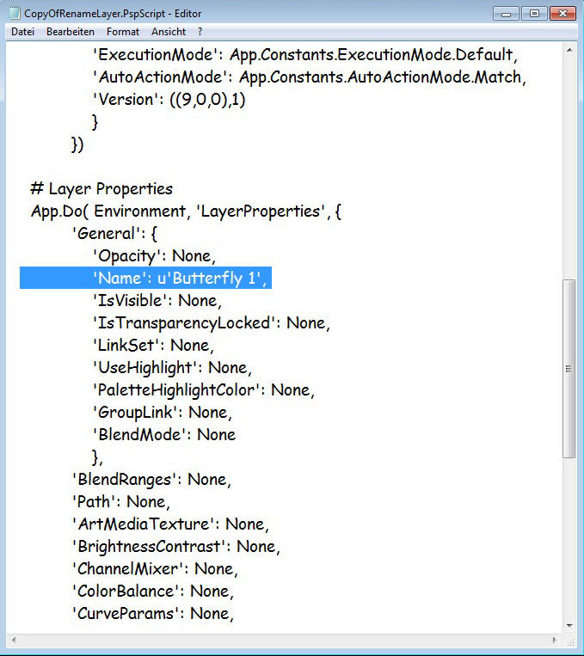Click the 'ExecutionMode' line
The image size is (584, 656).
(305, 54)
